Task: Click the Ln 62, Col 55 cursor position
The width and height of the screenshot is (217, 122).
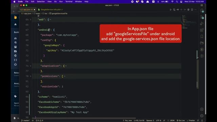Action: pos(139,121)
